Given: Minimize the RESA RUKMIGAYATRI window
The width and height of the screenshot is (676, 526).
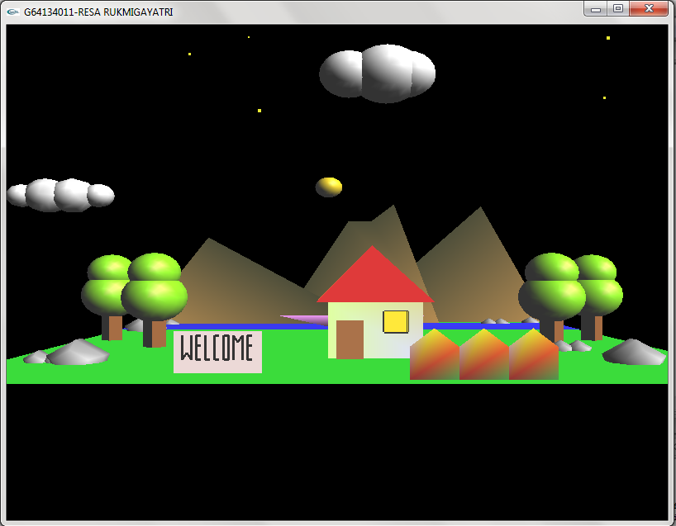Looking at the screenshot, I should 596,8.
